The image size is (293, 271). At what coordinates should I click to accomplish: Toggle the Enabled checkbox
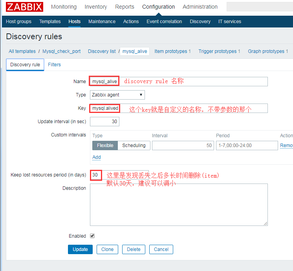point(92,236)
